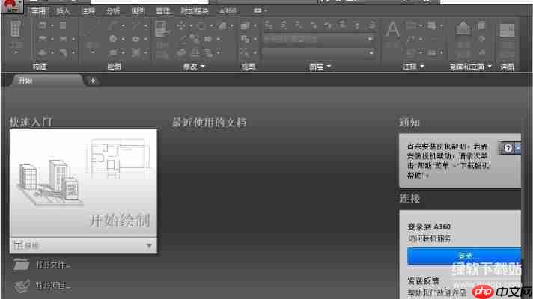This screenshot has height=299, width=533.
Task: Open the 样板 template dropdown
Action: coord(83,245)
